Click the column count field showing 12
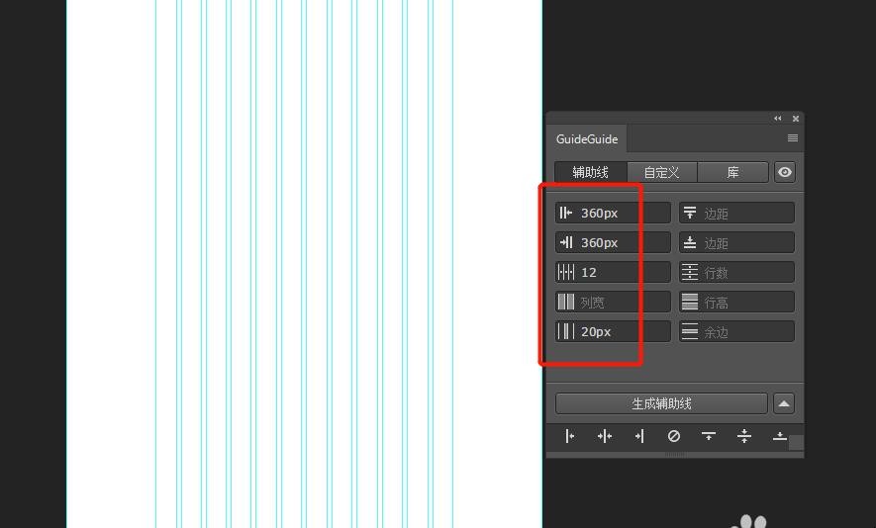Viewport: 876px width, 528px height. coord(614,272)
